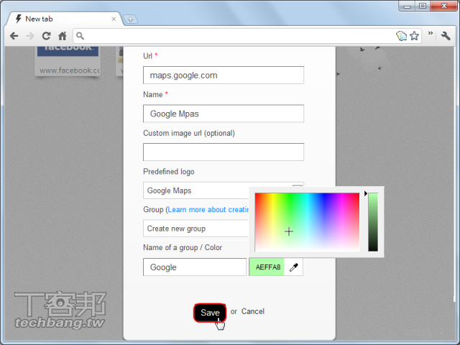Click the browser Forward arrow
This screenshot has width=460, height=345.
pyautogui.click(x=29, y=35)
